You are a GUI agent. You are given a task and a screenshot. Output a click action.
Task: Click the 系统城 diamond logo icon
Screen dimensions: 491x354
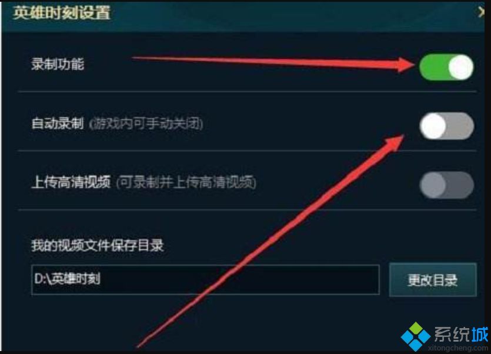click(416, 336)
